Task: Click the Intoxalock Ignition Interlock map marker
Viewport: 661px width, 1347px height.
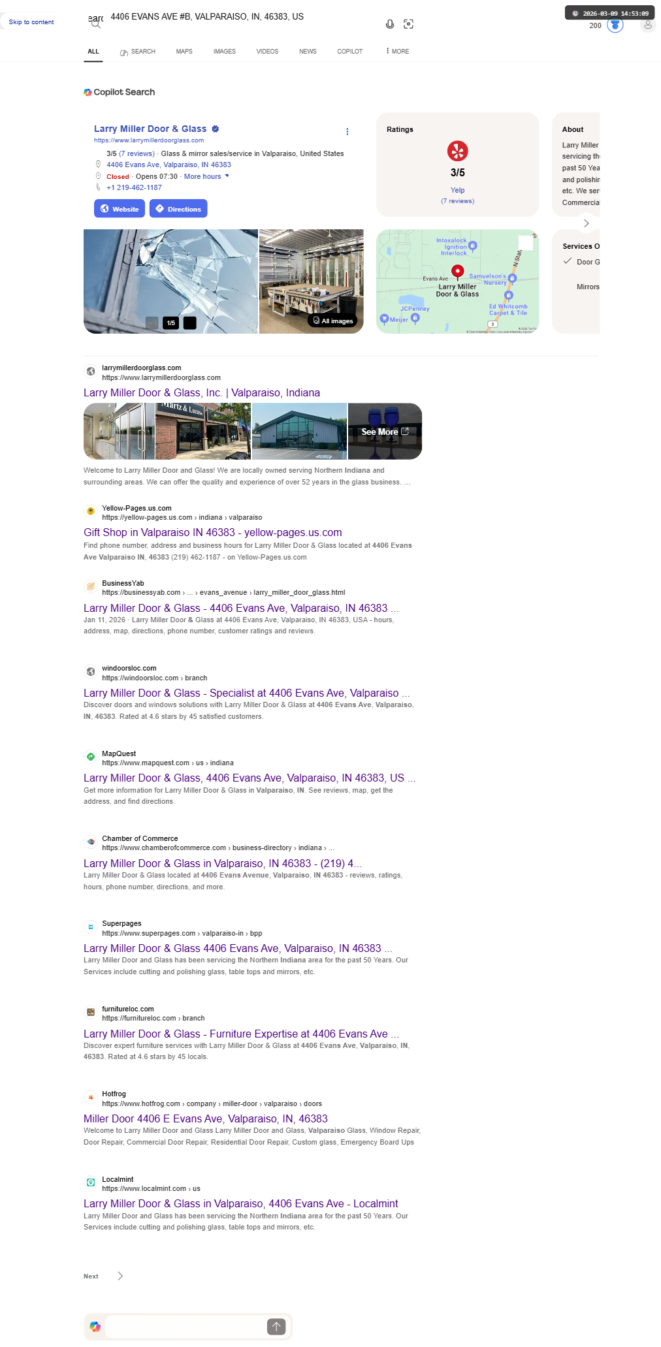Action: (x=473, y=246)
